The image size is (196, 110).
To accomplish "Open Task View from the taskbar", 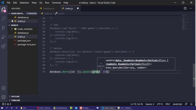I will [17, 108].
